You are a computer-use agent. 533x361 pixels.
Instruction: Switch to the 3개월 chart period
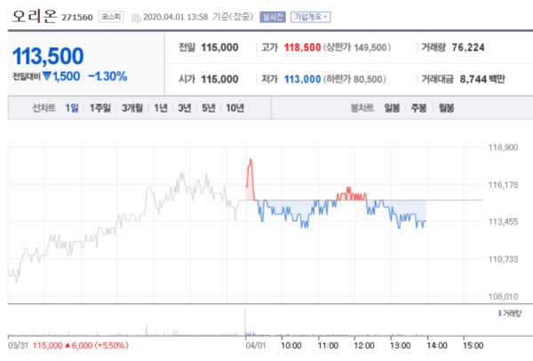click(x=132, y=108)
